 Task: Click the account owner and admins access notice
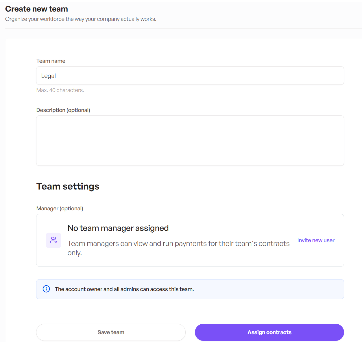coord(190,289)
